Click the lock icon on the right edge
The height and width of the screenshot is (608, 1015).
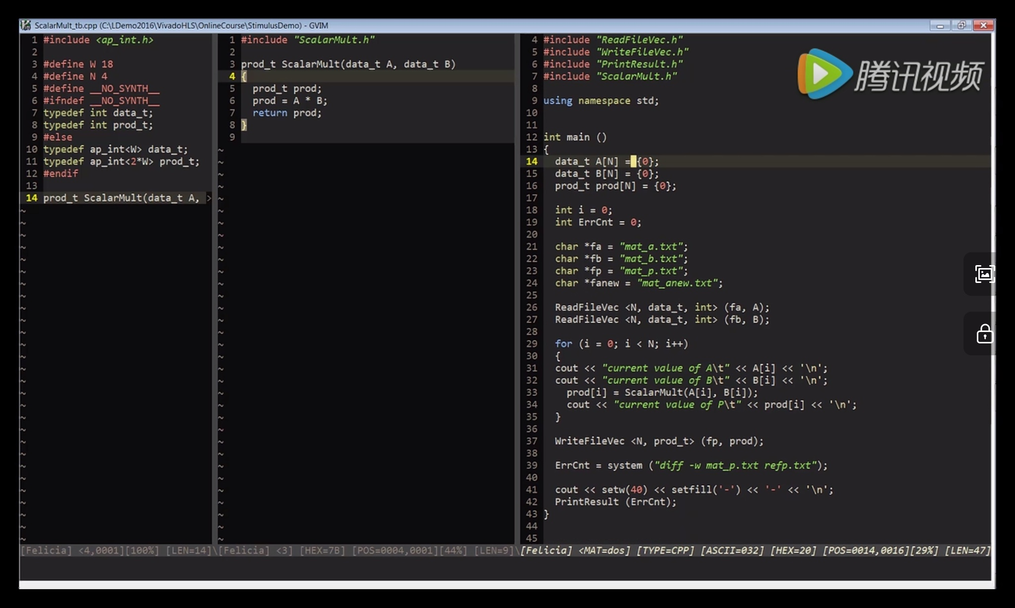point(984,334)
